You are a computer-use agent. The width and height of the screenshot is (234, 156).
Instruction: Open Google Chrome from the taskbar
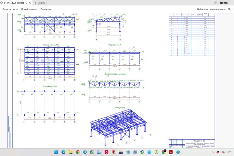tap(78, 152)
